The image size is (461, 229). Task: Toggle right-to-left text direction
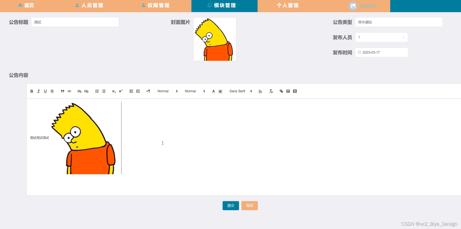pyautogui.click(x=148, y=91)
